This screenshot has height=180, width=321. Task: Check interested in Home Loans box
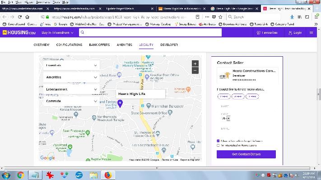(x=218, y=145)
